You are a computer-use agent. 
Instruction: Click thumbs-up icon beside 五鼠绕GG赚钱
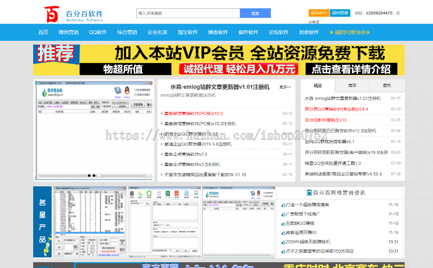click(283, 224)
